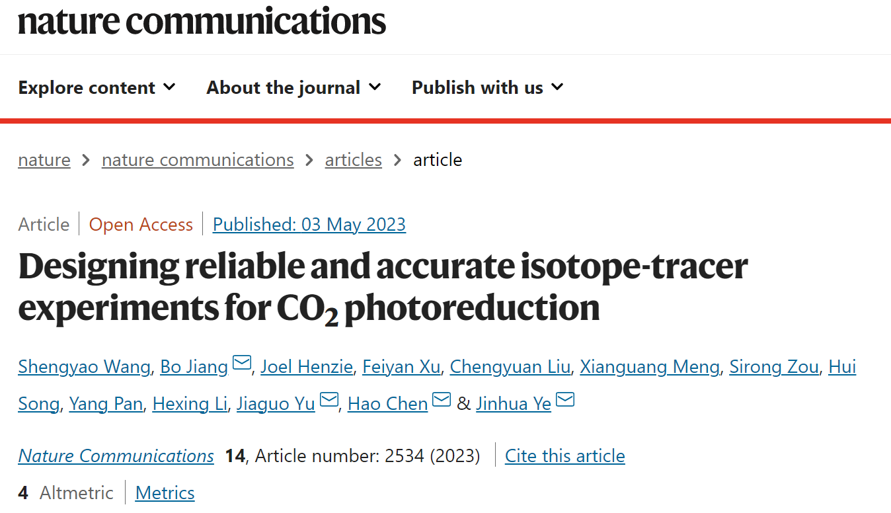Click the envelope icon beside Jinhua Ye
Viewport: 891px width, 513px height.
click(565, 400)
